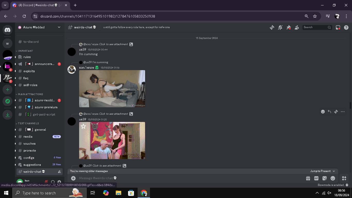This screenshot has height=198, width=352.
Task: Open the Discord help icon
Action: (x=346, y=27)
